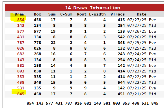
Task: Click the date 07/27/25 Eve
Action: coord(142,20)
